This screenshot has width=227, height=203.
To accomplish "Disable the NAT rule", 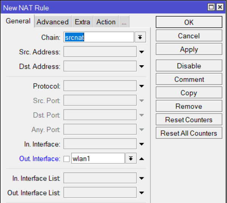I will [x=189, y=66].
